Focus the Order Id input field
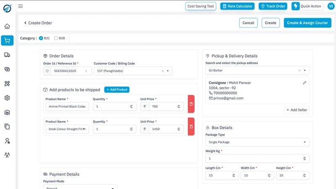This screenshot has height=189, width=336. [x=67, y=71]
